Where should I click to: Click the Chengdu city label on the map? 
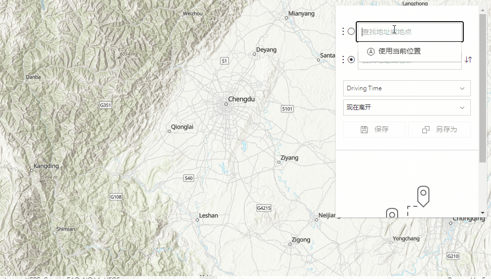click(x=241, y=99)
